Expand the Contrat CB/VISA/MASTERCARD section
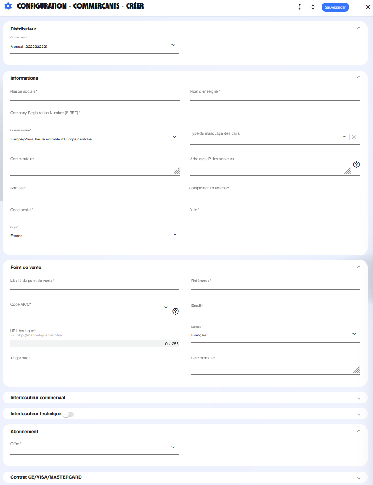 (x=359, y=478)
